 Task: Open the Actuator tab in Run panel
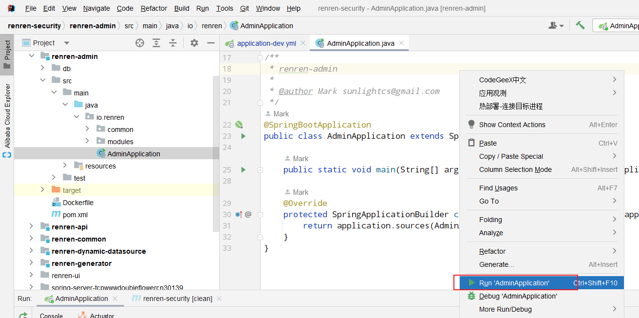tap(96, 316)
